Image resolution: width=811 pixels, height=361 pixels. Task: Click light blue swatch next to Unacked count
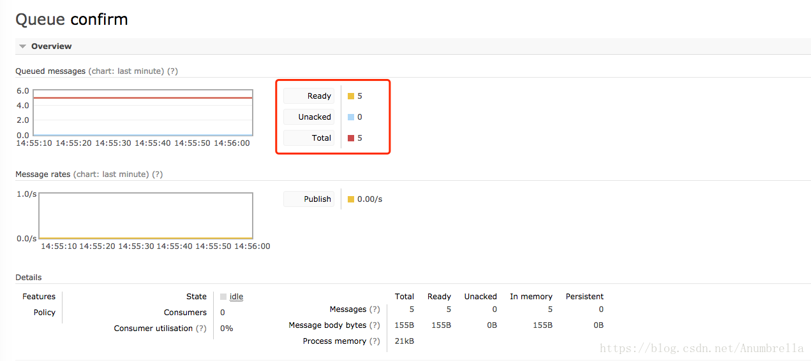tap(351, 117)
